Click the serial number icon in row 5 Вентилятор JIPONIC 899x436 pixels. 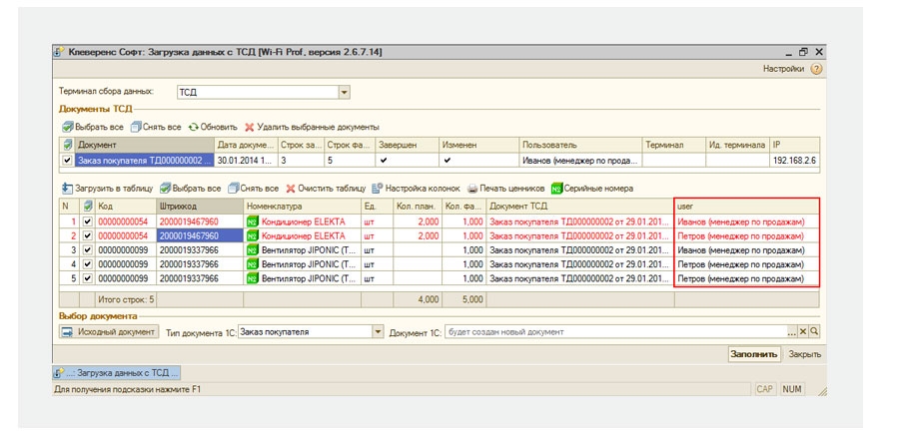click(253, 278)
